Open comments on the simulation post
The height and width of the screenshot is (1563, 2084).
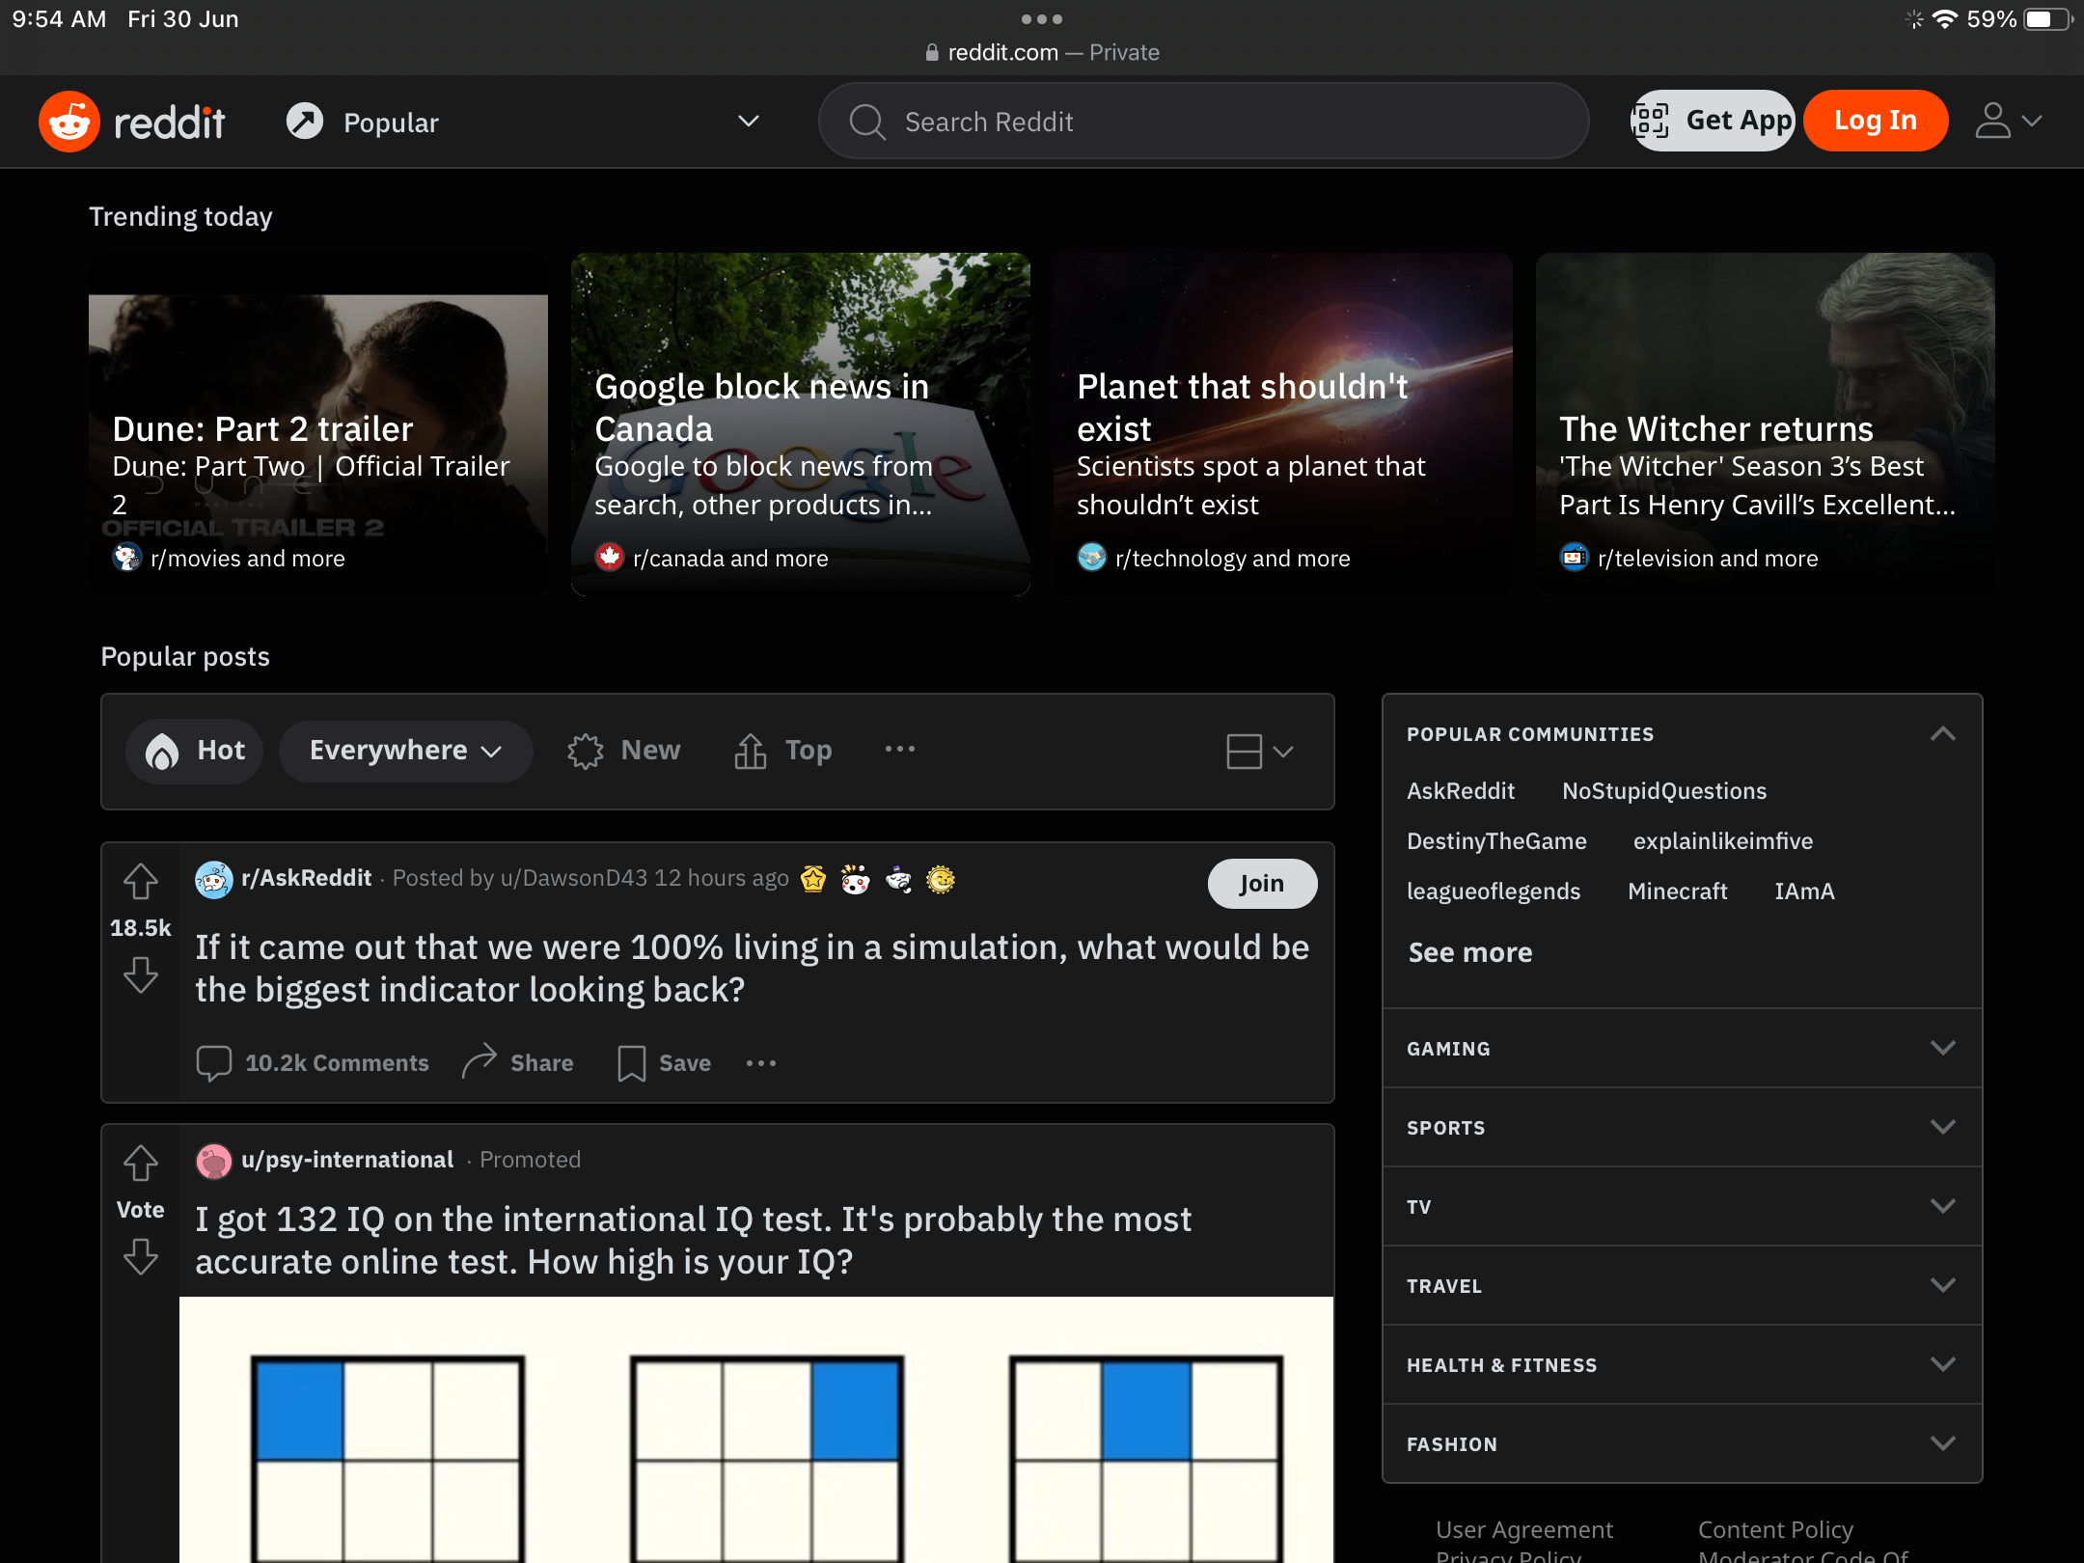(313, 1063)
